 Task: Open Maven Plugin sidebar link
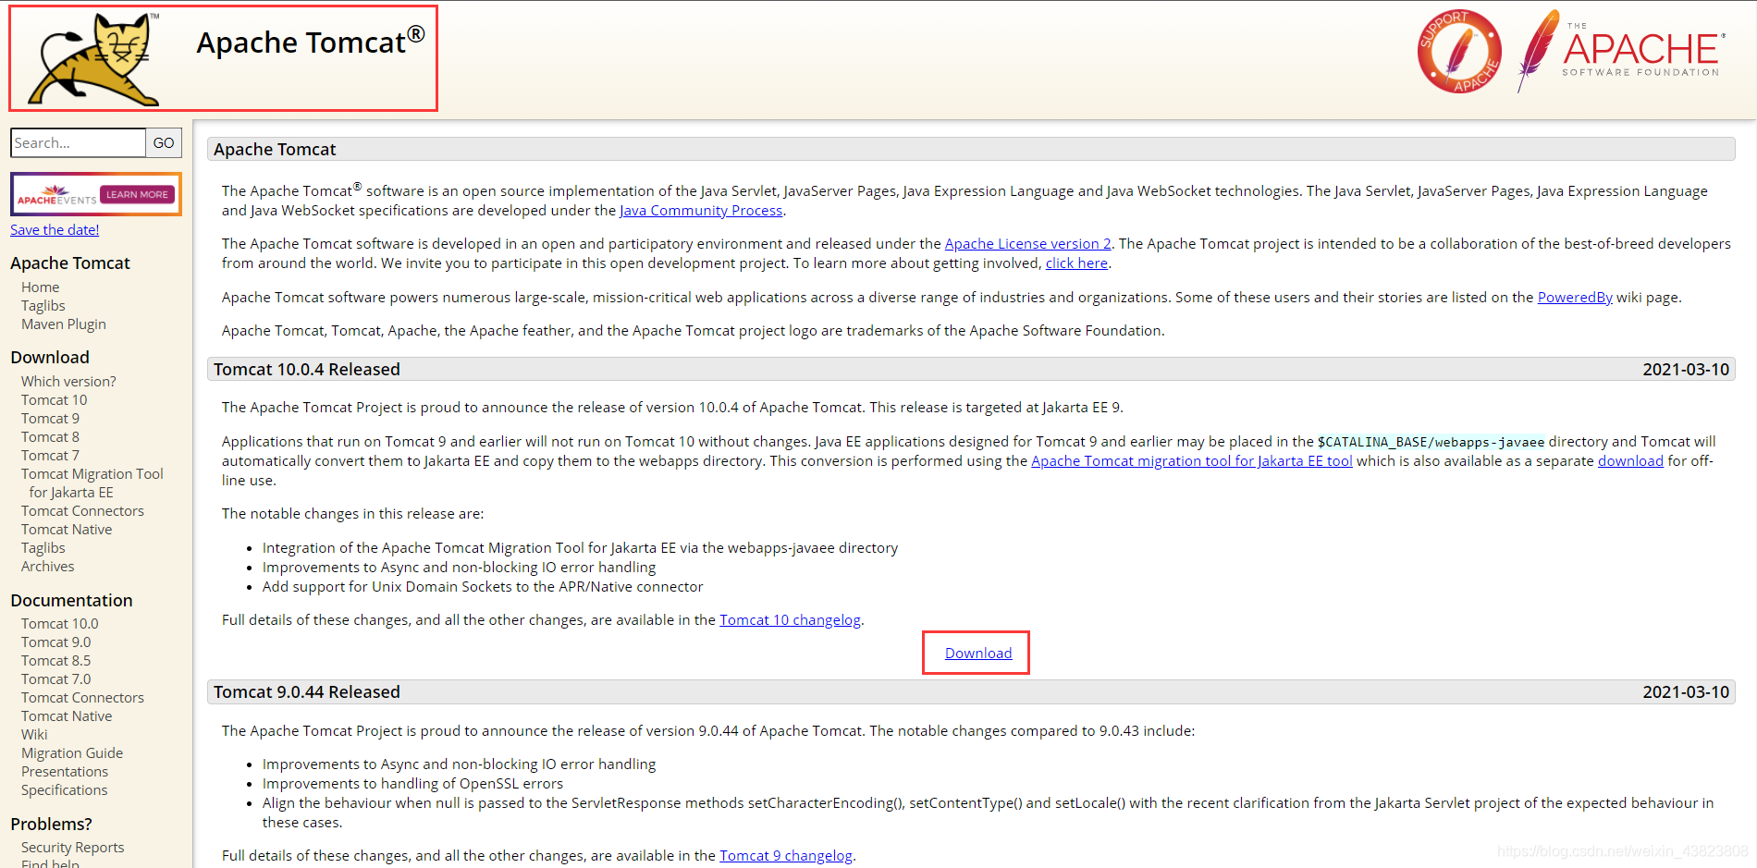click(x=64, y=324)
